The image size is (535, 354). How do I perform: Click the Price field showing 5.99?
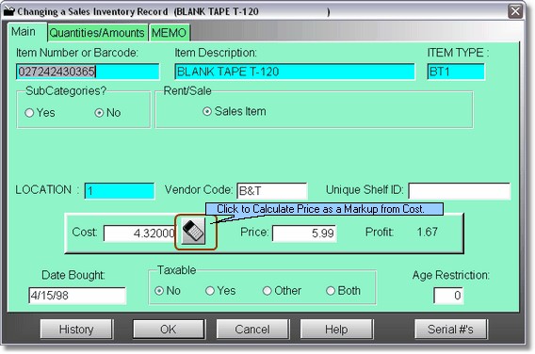304,233
